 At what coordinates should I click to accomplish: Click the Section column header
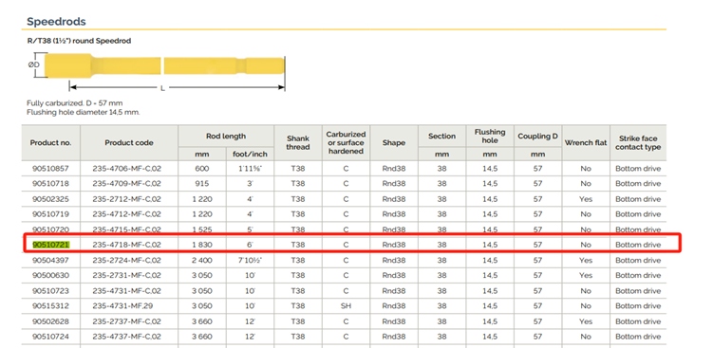(442, 136)
